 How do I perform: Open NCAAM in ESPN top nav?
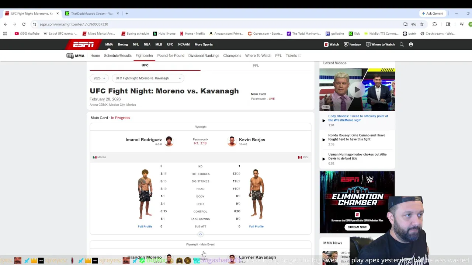(184, 45)
